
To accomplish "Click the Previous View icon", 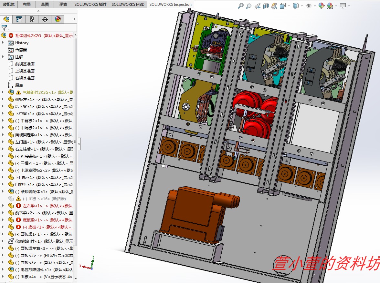I will coord(257,6).
